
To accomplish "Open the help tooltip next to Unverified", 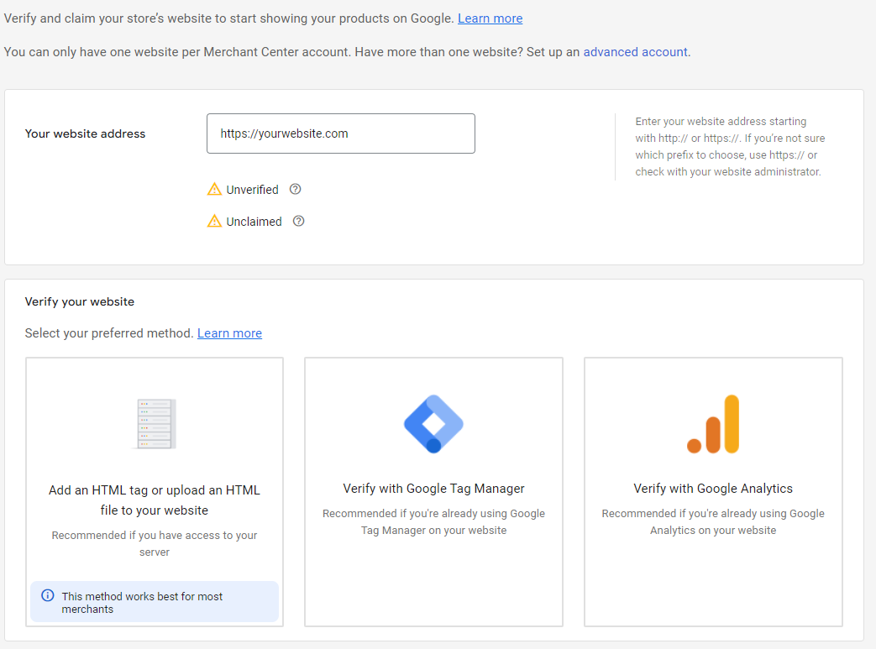I will coord(295,189).
